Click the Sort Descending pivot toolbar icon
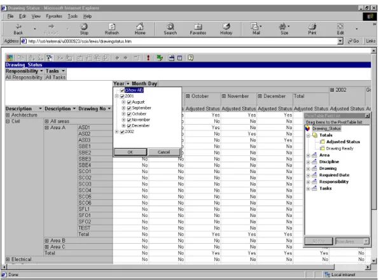 pyautogui.click(x=40, y=58)
